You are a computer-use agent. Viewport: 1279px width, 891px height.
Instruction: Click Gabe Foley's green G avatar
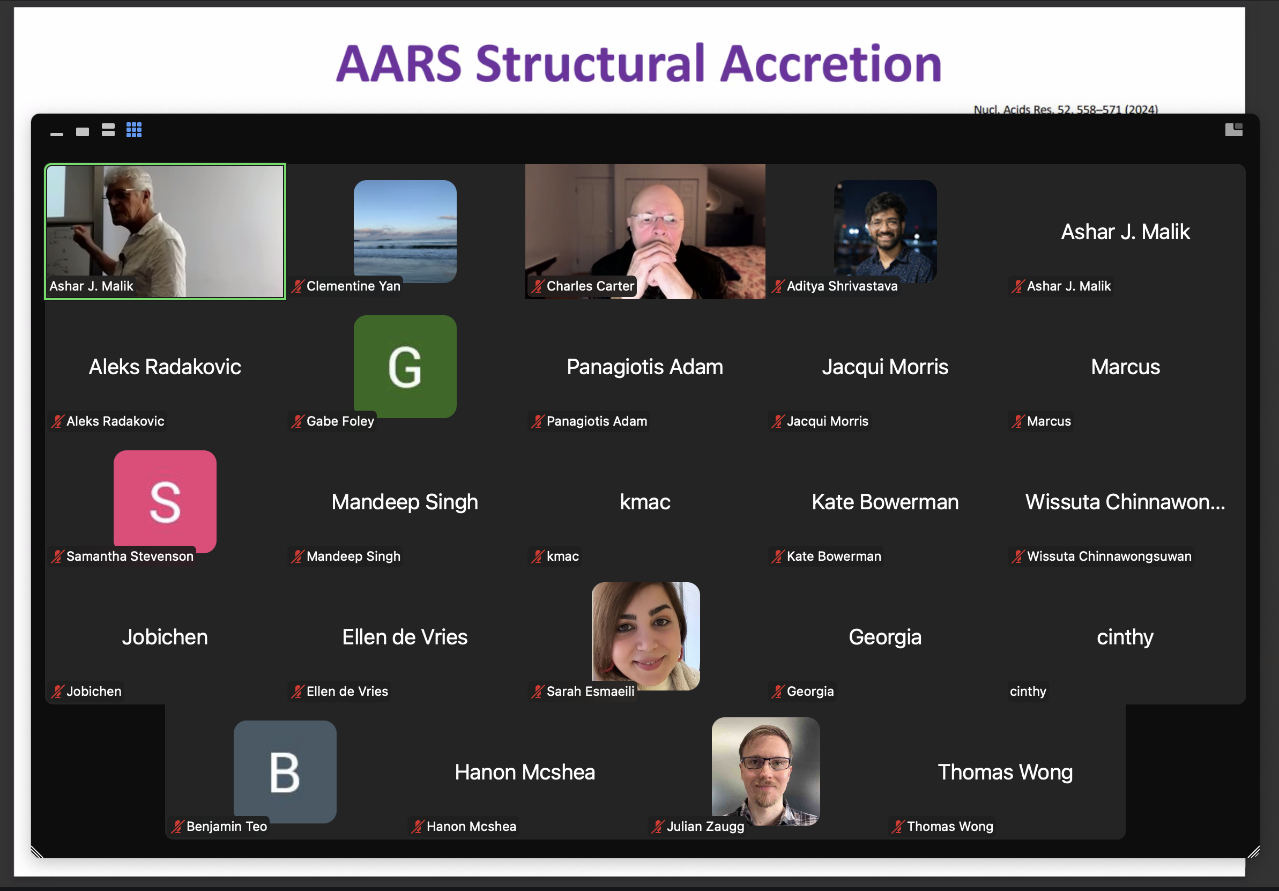click(405, 366)
